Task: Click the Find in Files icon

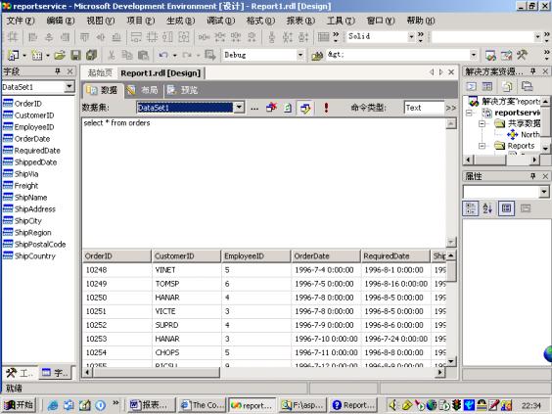Action: 317,55
